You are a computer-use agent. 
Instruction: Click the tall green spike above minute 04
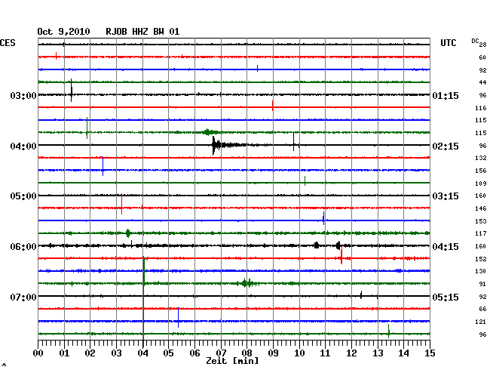click(143, 301)
